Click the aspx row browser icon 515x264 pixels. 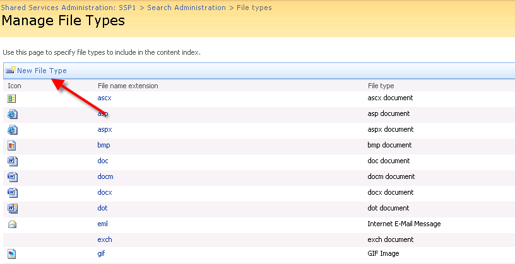pyautogui.click(x=13, y=130)
